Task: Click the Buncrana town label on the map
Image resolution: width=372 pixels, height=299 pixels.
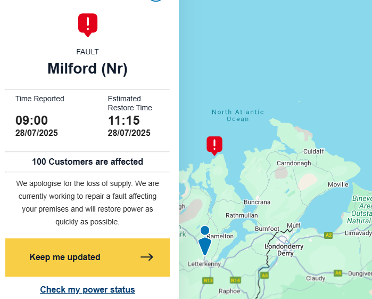Action: (257, 202)
